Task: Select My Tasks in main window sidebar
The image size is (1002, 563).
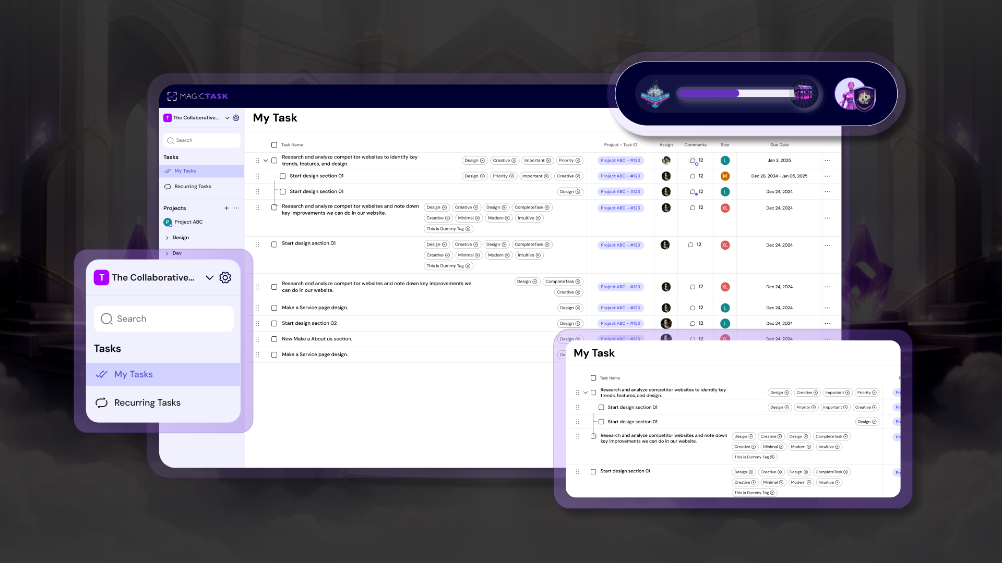Action: (201, 171)
